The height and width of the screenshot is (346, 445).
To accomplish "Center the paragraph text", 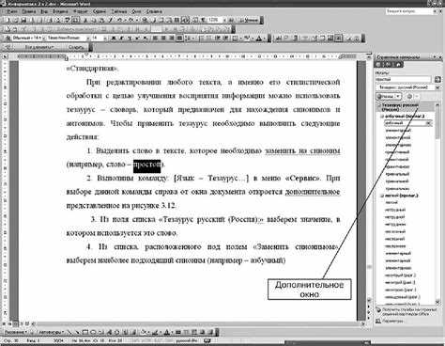I will 163,38.
